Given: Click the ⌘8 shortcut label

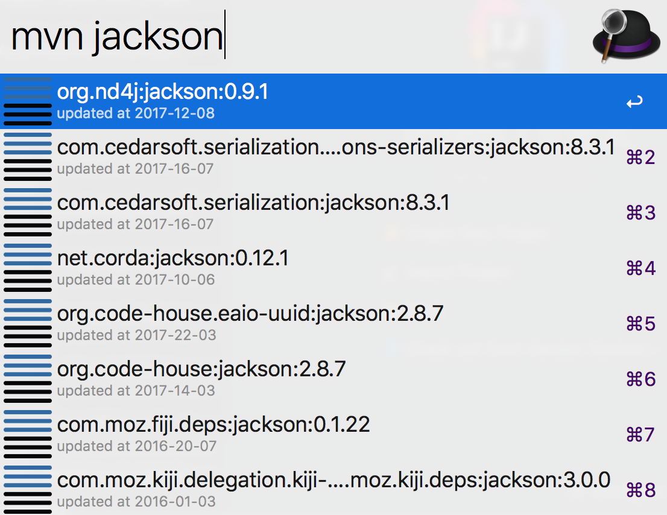Looking at the screenshot, I should (x=640, y=490).
